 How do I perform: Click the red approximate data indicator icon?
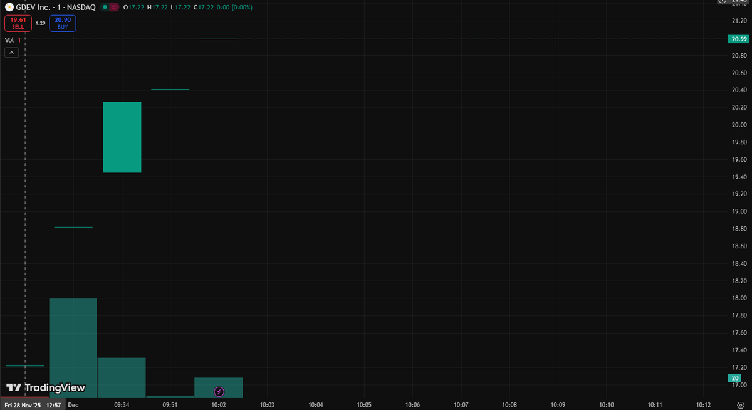(x=115, y=7)
